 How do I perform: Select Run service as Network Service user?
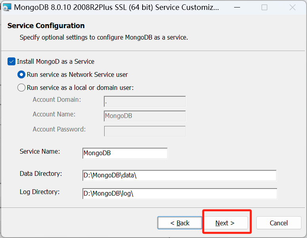21,74
